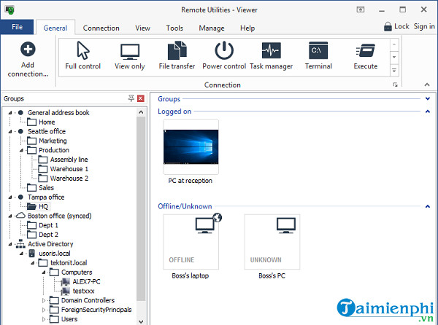Viewport: 438px width, 325px height.
Task: Expand the Users tree node
Action: tap(44, 319)
